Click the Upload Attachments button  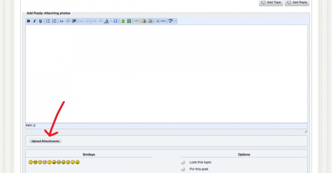[x=45, y=141]
